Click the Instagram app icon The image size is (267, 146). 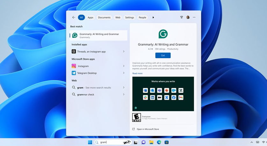74,66
